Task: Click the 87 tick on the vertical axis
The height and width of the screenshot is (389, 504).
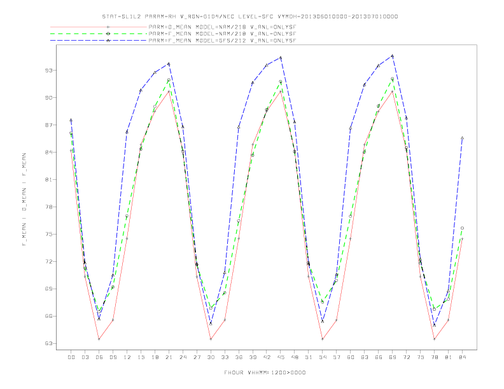Action: (49, 125)
